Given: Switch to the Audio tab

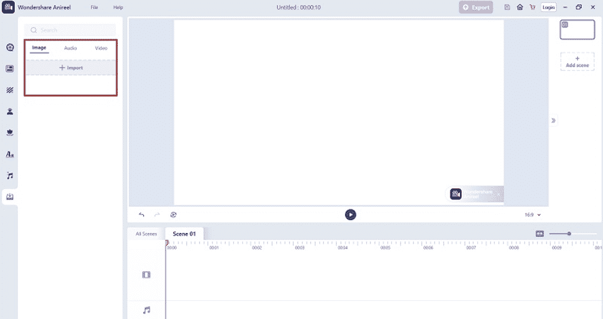Looking at the screenshot, I should (71, 48).
